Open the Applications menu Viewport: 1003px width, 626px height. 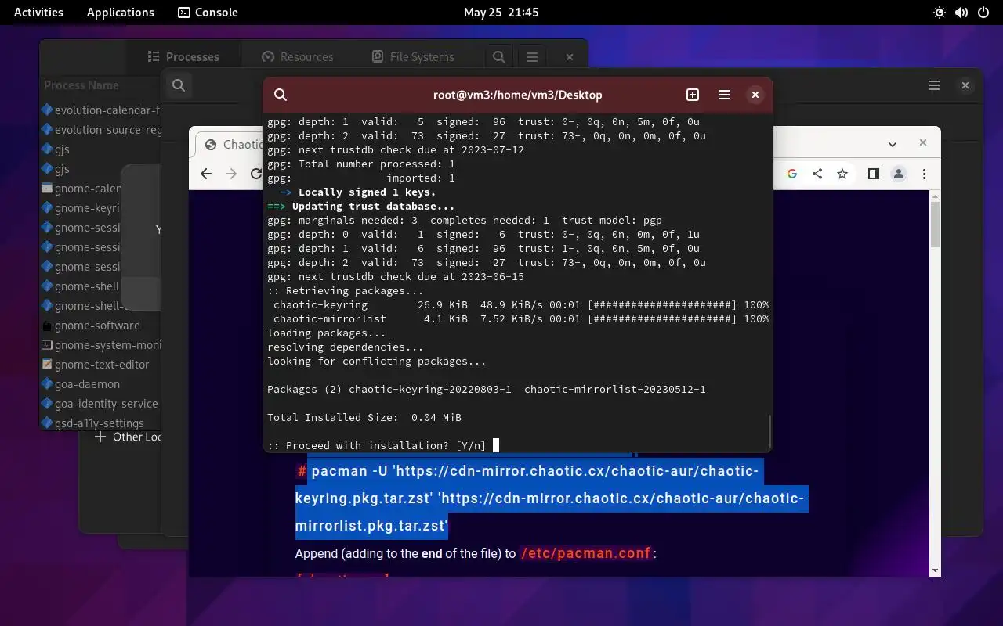[x=121, y=12]
